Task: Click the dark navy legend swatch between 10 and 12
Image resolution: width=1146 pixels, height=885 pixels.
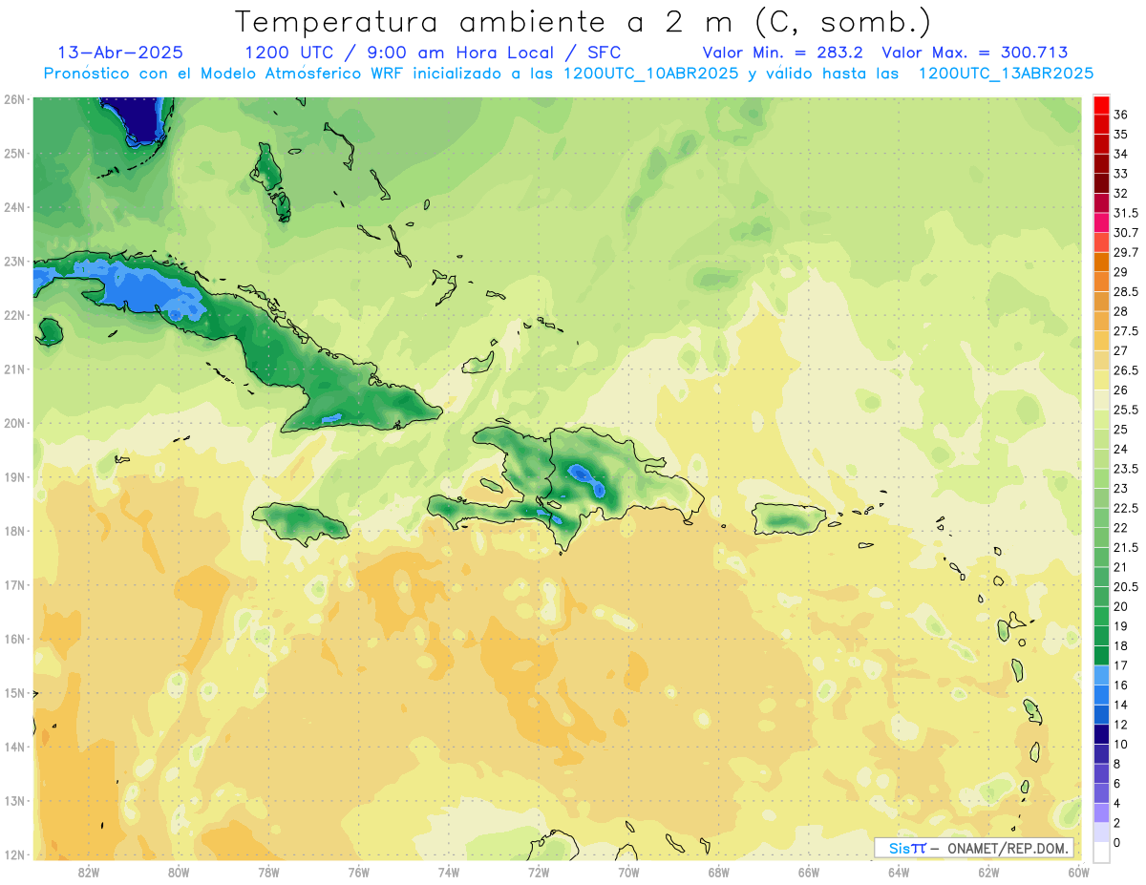Action: coord(1102,734)
